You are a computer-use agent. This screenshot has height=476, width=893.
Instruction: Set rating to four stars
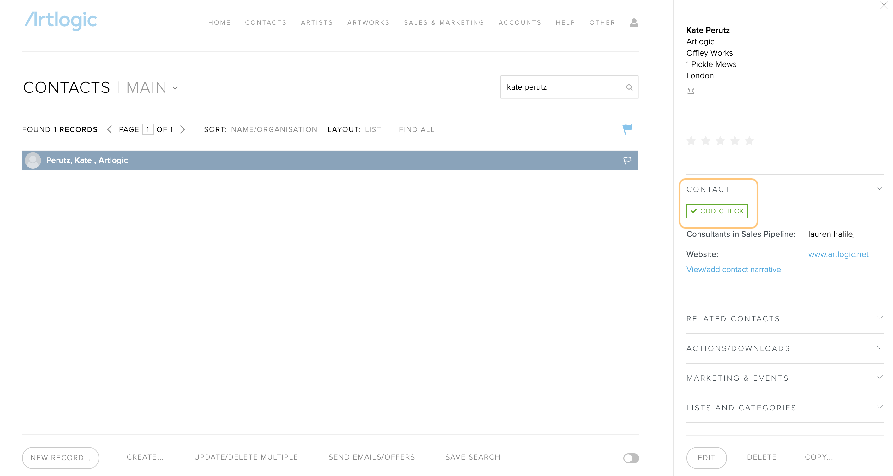734,141
